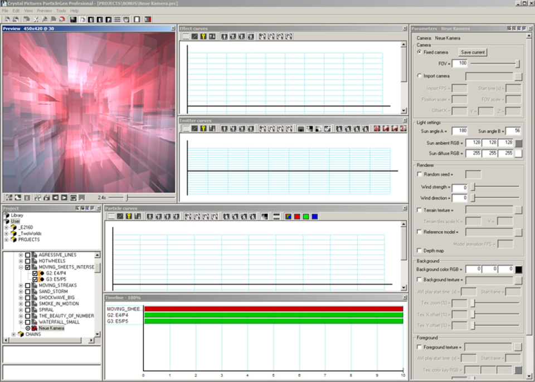The height and width of the screenshot is (382, 535).
Task: Enable the Random seed checkbox
Action: coord(420,174)
